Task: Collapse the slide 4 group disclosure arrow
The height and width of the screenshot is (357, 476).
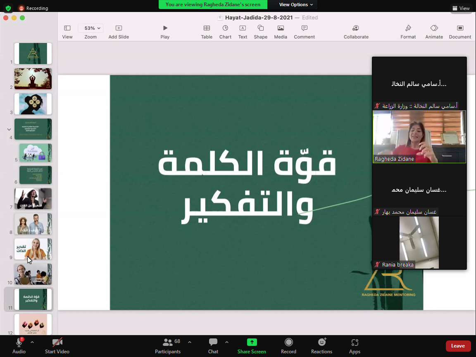Action: 9,129
